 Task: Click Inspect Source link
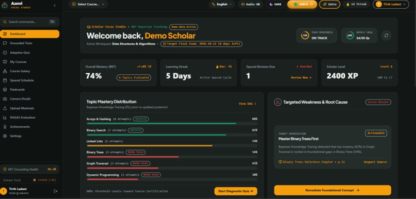(x=375, y=162)
